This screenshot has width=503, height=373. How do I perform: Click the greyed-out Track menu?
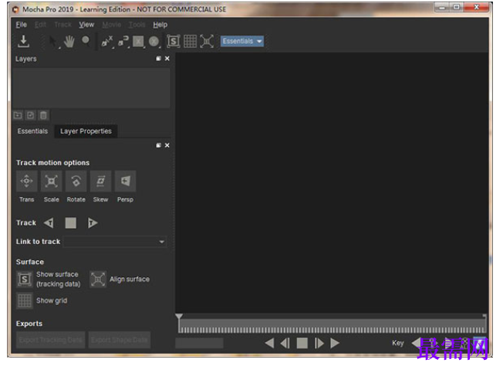62,25
